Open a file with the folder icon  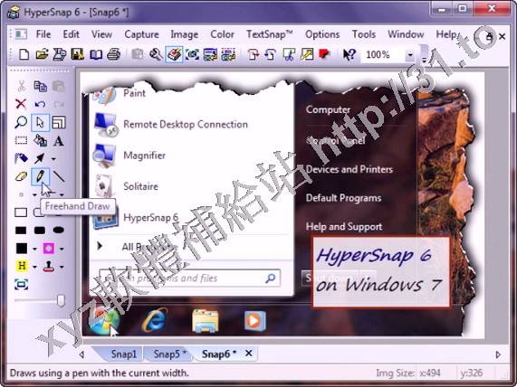click(x=42, y=54)
